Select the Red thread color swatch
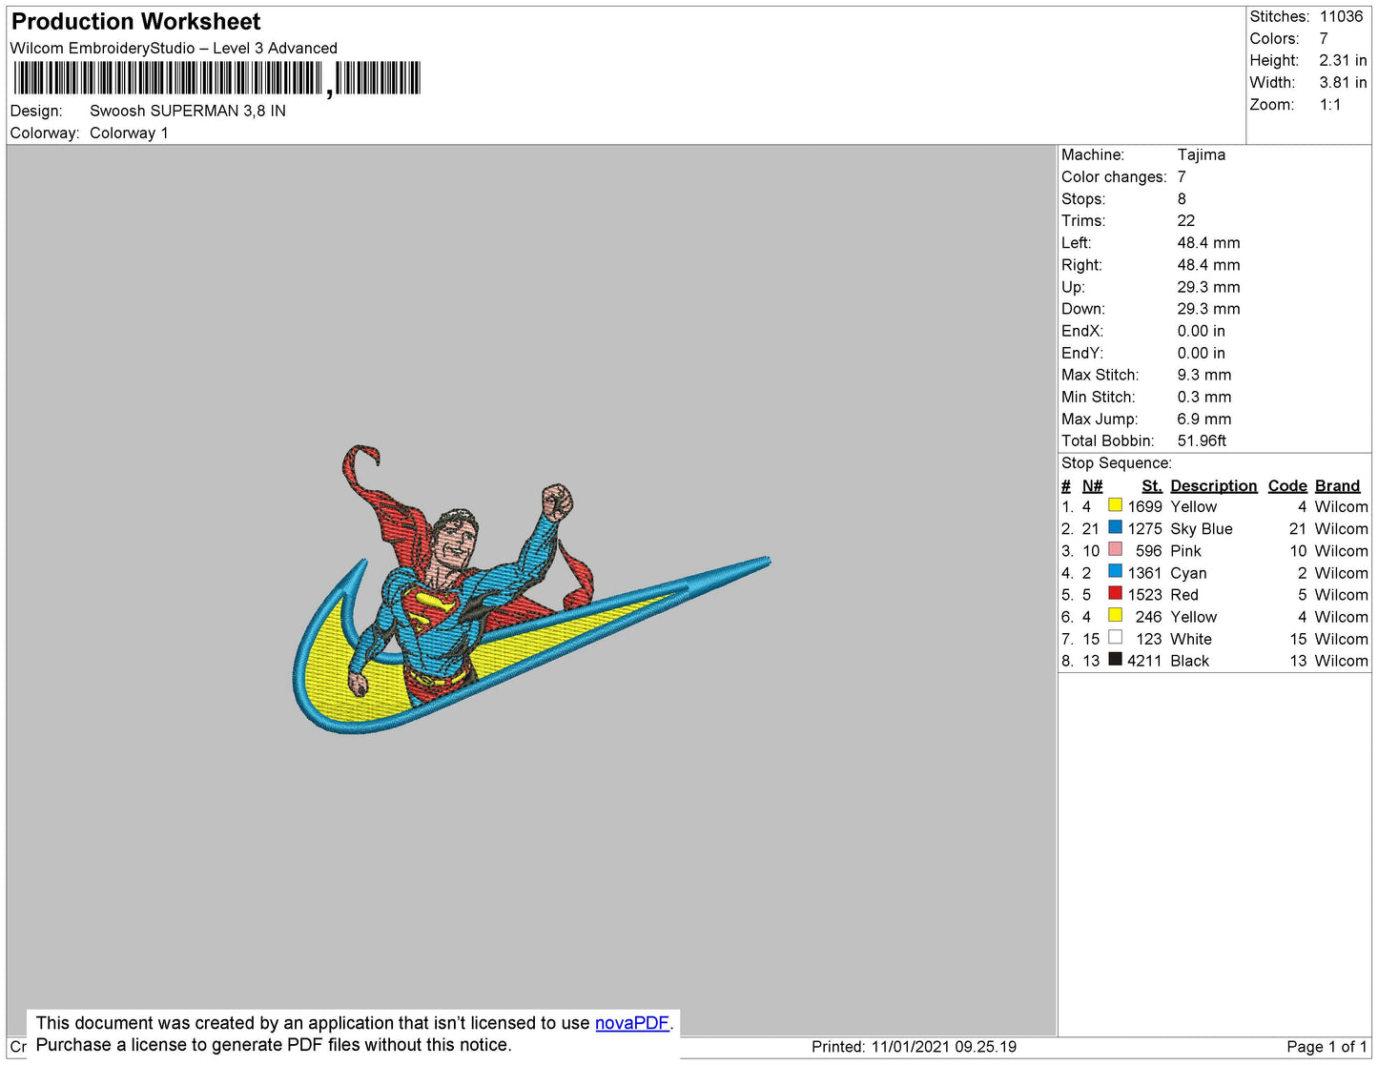Image resolution: width=1378 pixels, height=1065 pixels. pos(1115,593)
